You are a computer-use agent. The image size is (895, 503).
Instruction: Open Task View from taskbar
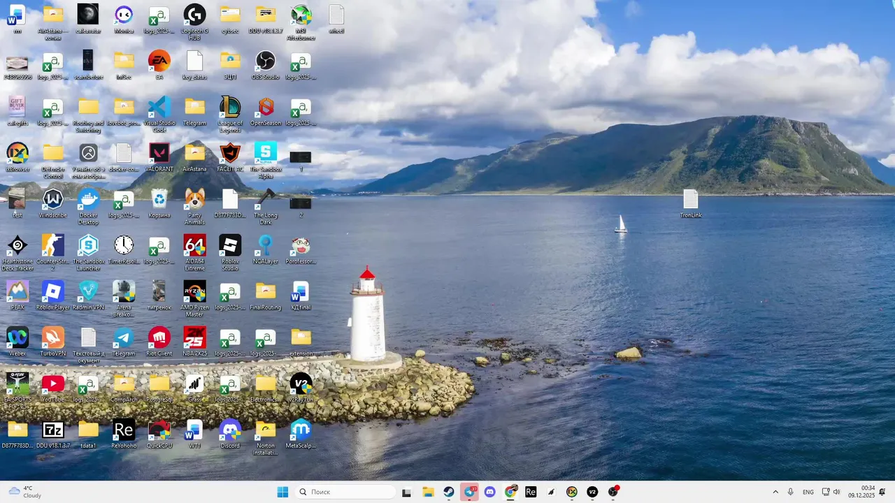coord(407,492)
